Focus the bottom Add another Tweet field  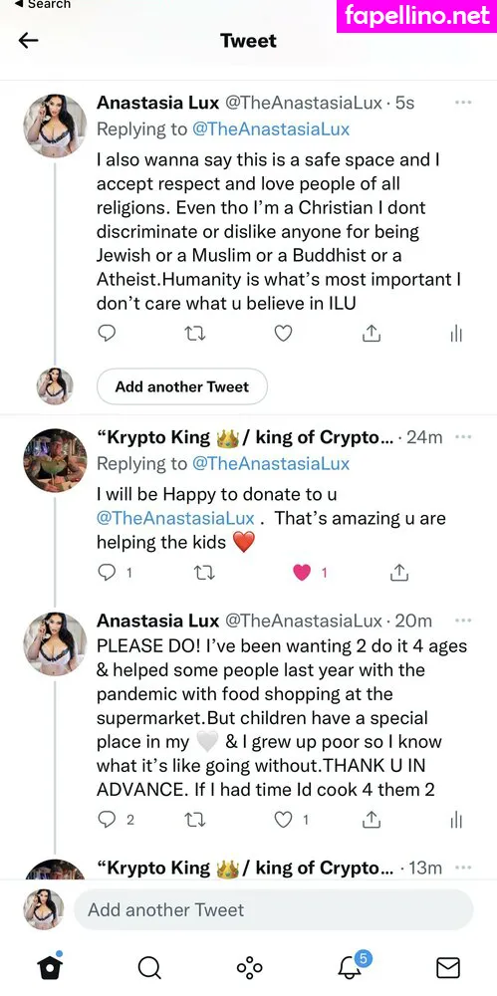[273, 909]
